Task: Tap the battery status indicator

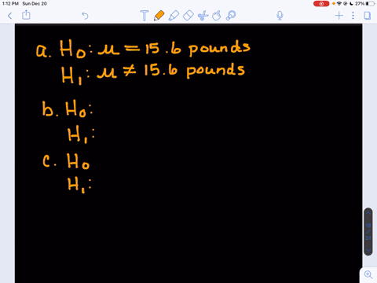Action: (371, 4)
